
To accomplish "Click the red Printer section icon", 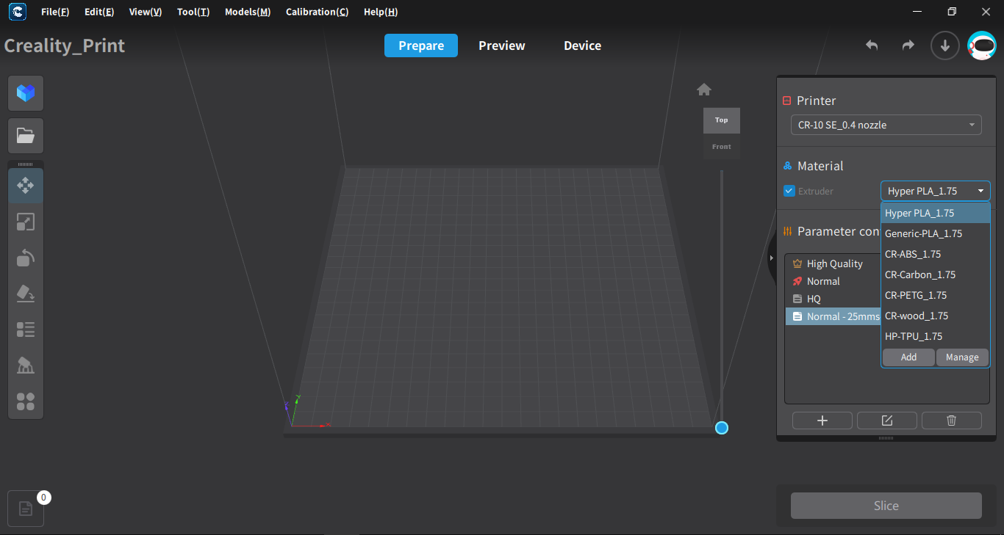I will (x=787, y=101).
